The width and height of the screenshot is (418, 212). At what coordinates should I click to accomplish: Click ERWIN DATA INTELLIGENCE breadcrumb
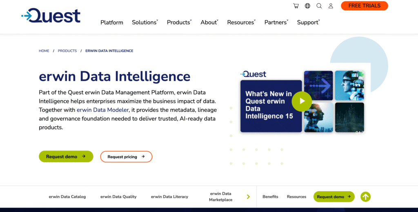click(x=109, y=51)
